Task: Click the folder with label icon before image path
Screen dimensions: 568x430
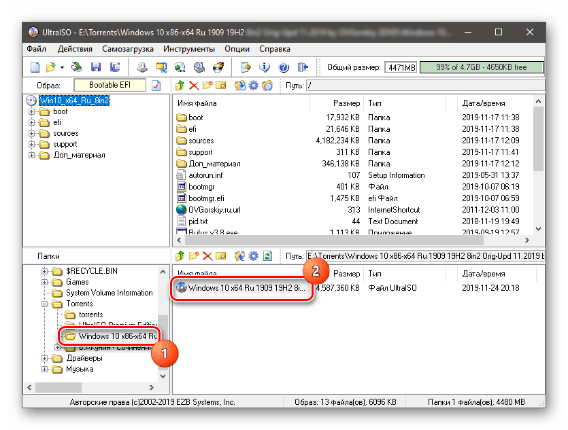Action: point(267,86)
